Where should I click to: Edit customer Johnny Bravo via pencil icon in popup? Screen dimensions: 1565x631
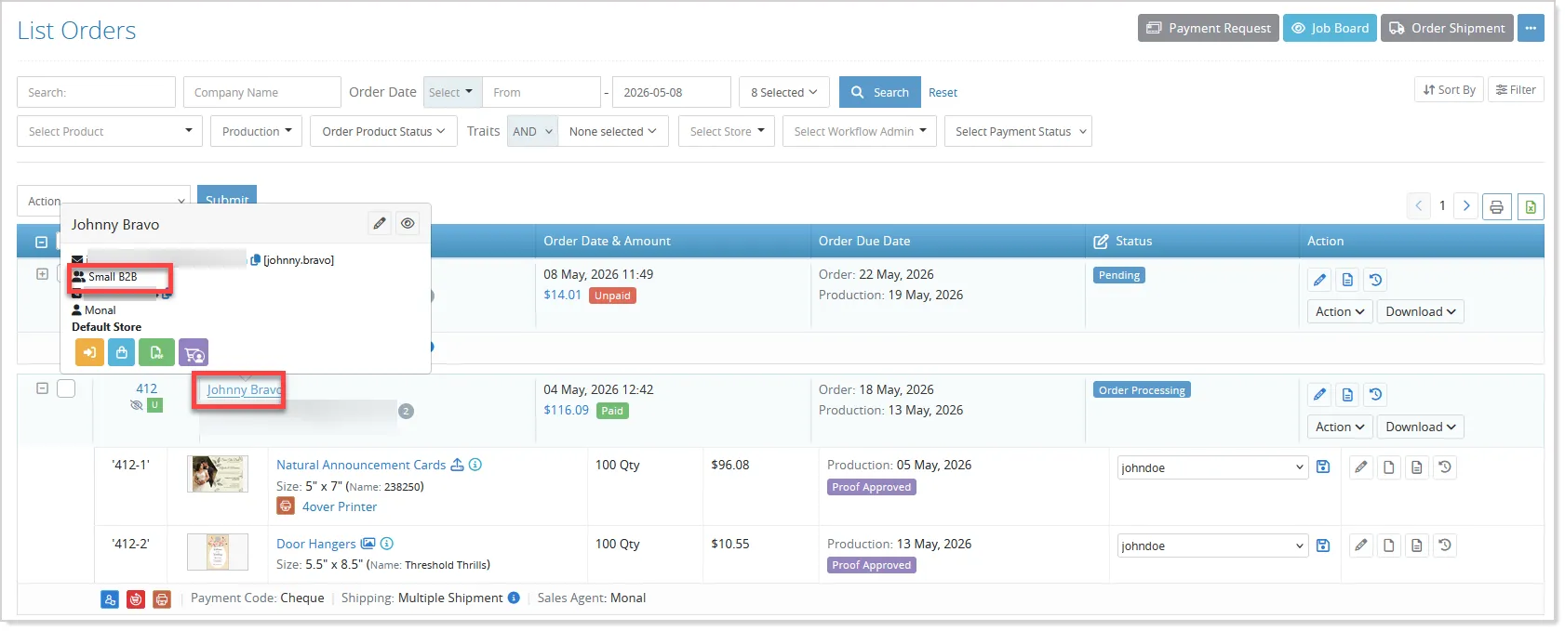point(380,223)
